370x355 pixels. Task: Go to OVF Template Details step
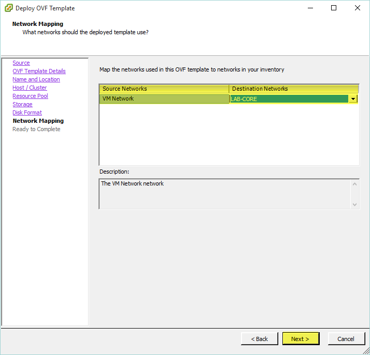[39, 71]
